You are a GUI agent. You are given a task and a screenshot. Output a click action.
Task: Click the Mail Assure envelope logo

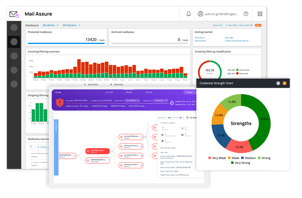[x=13, y=14]
